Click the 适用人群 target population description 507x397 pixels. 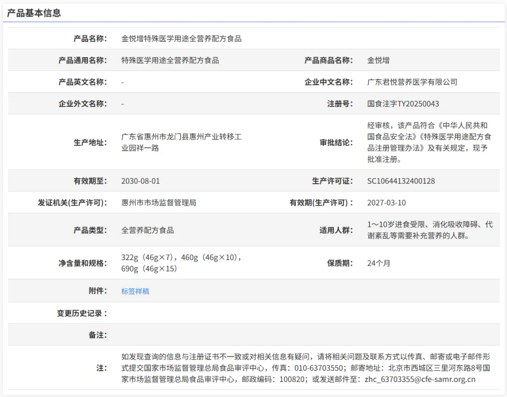pos(429,230)
